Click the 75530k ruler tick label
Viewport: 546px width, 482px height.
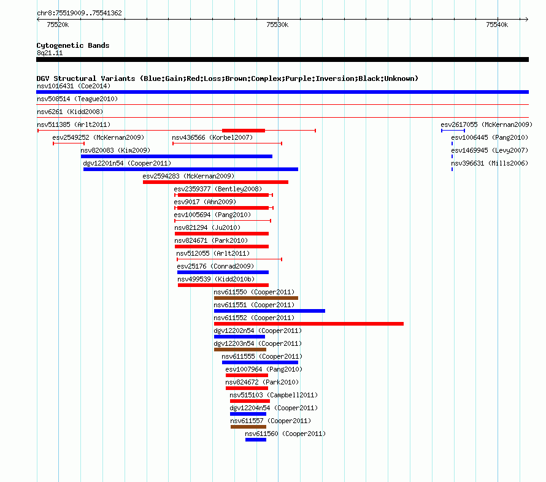pyautogui.click(x=277, y=25)
